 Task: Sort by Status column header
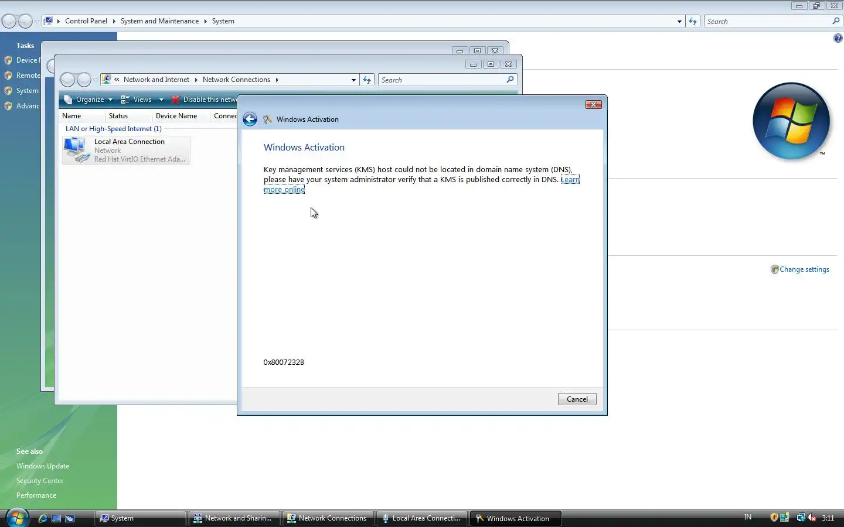pyautogui.click(x=118, y=116)
